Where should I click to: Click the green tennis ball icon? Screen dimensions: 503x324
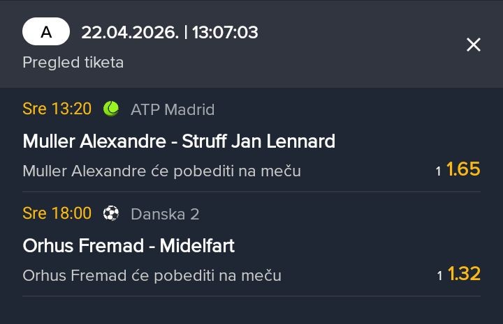(111, 109)
